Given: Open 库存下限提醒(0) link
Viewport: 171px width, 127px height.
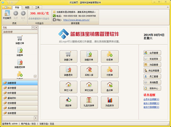Looking at the screenshot, I should click(x=151, y=107).
